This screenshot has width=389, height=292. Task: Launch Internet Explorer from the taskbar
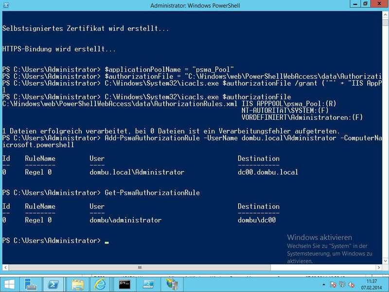pyautogui.click(x=100, y=284)
